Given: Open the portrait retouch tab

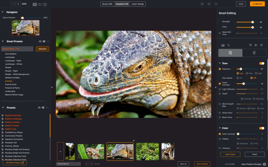Looking at the screenshot, I should tap(254, 53).
